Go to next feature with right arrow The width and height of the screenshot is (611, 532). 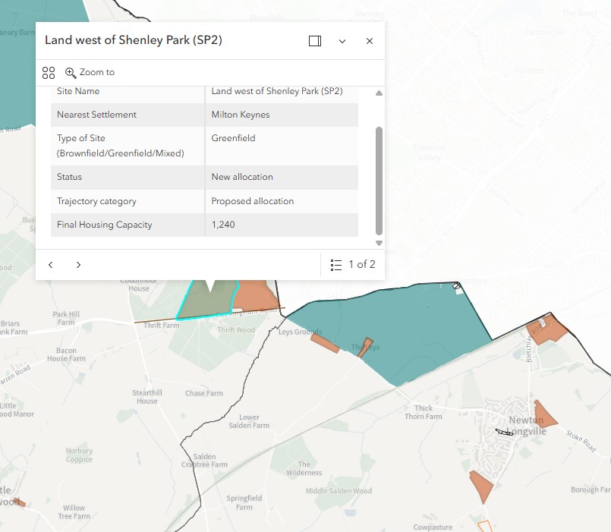pyautogui.click(x=78, y=265)
